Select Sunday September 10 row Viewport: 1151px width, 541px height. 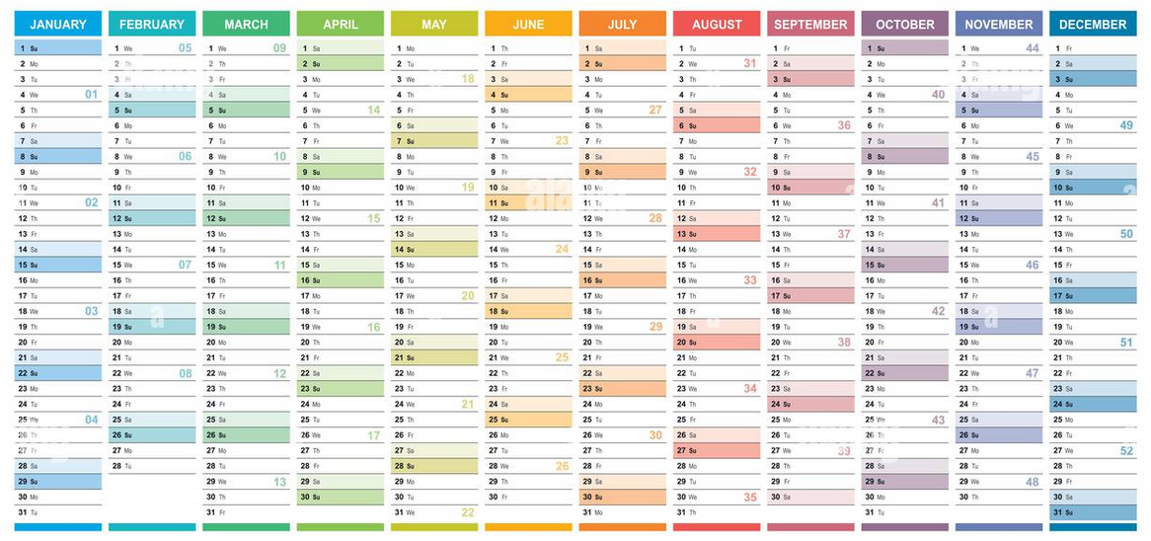(810, 187)
